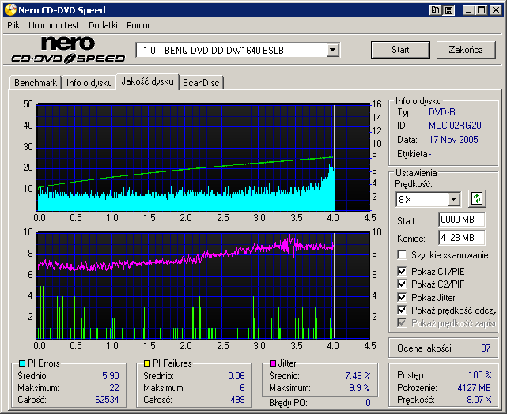The image size is (507, 414).
Task: Open the Pomoc menu
Action: (x=139, y=25)
